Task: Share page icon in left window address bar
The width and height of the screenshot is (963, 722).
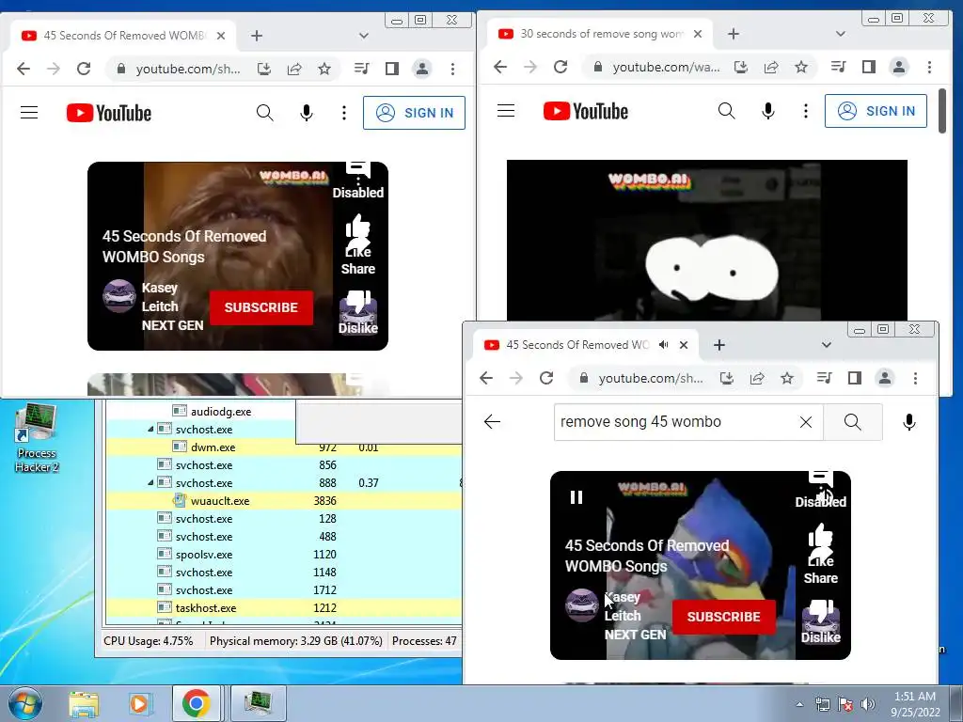Action: tap(294, 69)
